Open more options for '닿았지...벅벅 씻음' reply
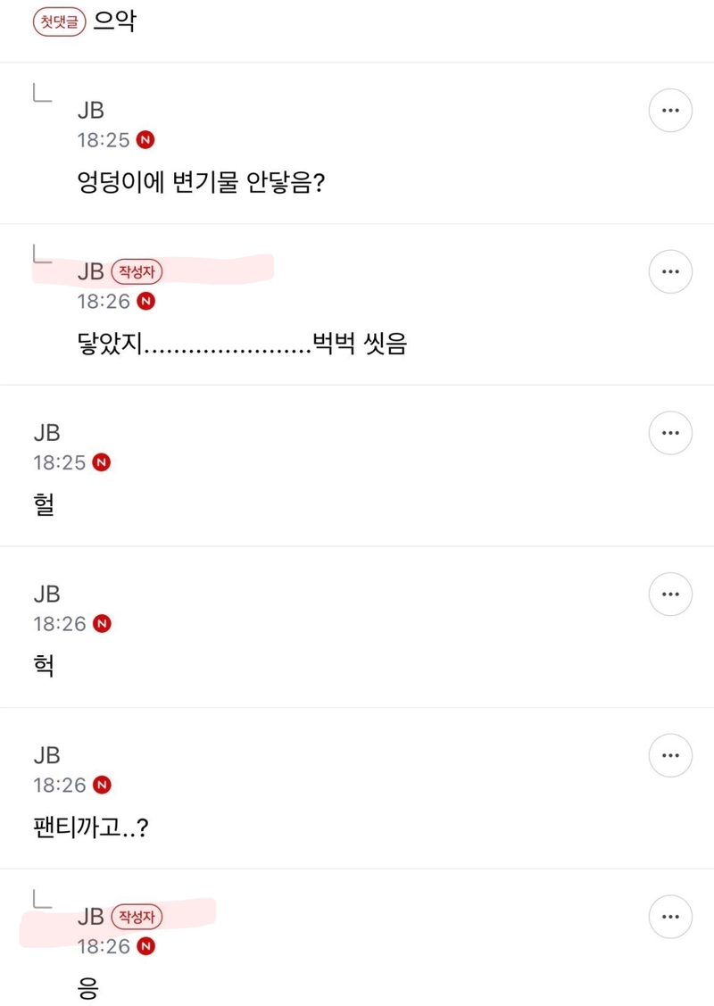This screenshot has width=714, height=1006. [670, 271]
